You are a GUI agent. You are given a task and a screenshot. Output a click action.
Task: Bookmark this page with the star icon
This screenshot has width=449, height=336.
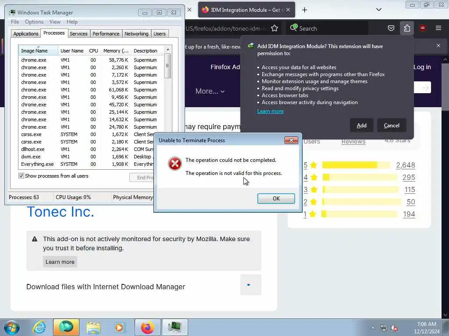click(x=274, y=28)
